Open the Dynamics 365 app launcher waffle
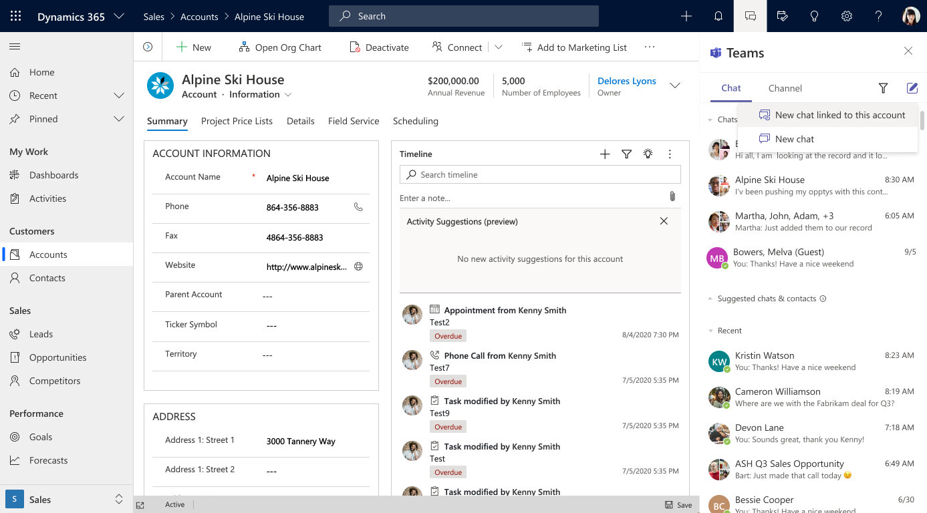This screenshot has width=927, height=513. (16, 16)
